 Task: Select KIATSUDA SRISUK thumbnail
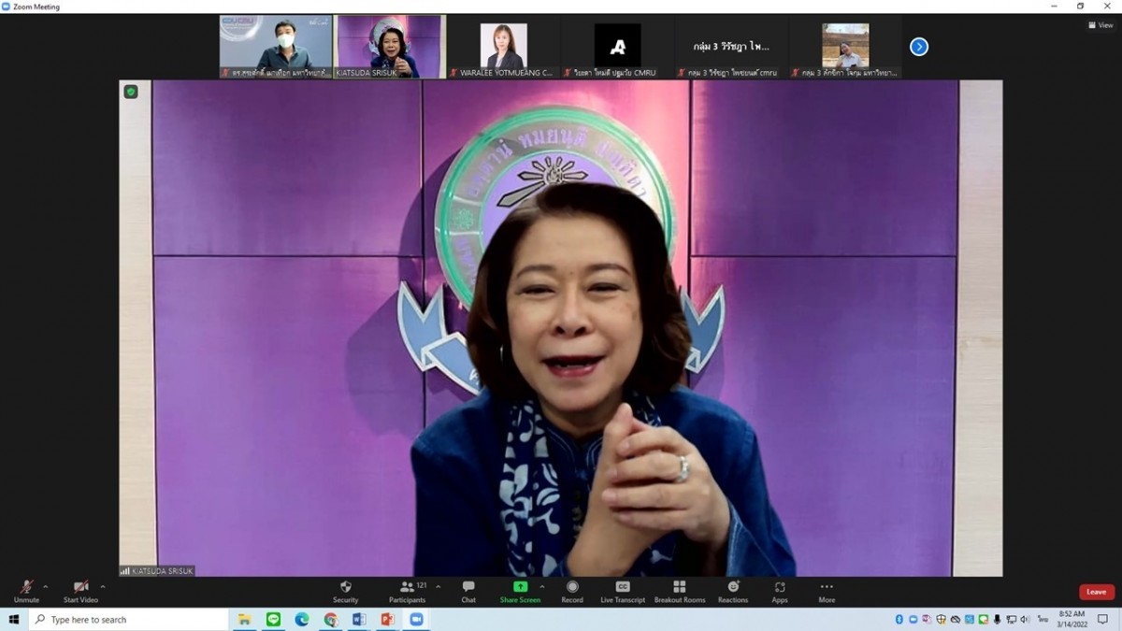[390, 47]
